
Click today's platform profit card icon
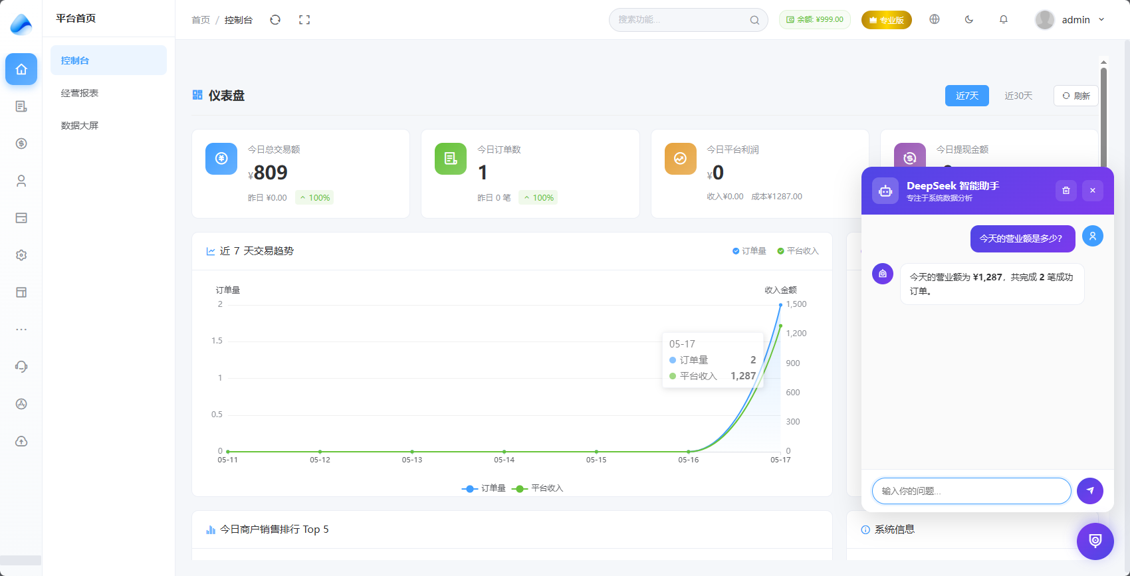[681, 159]
